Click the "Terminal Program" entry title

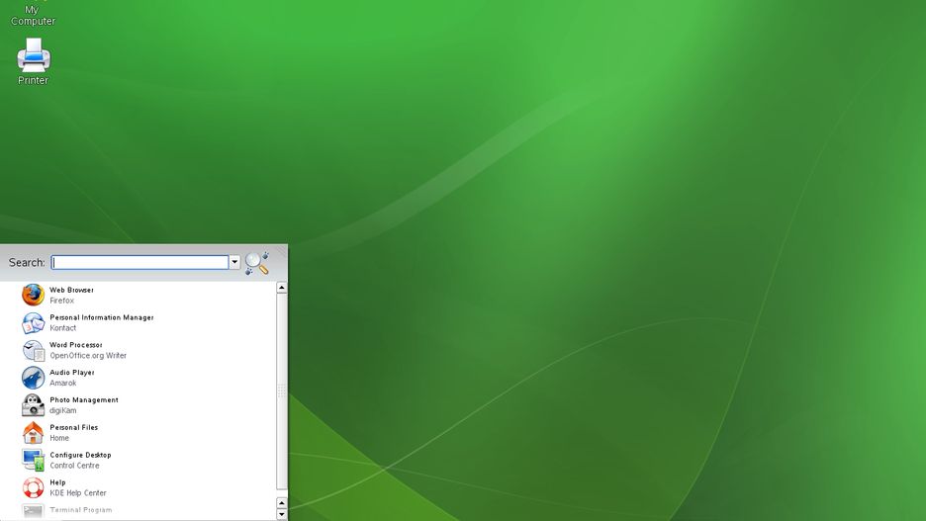(x=81, y=510)
